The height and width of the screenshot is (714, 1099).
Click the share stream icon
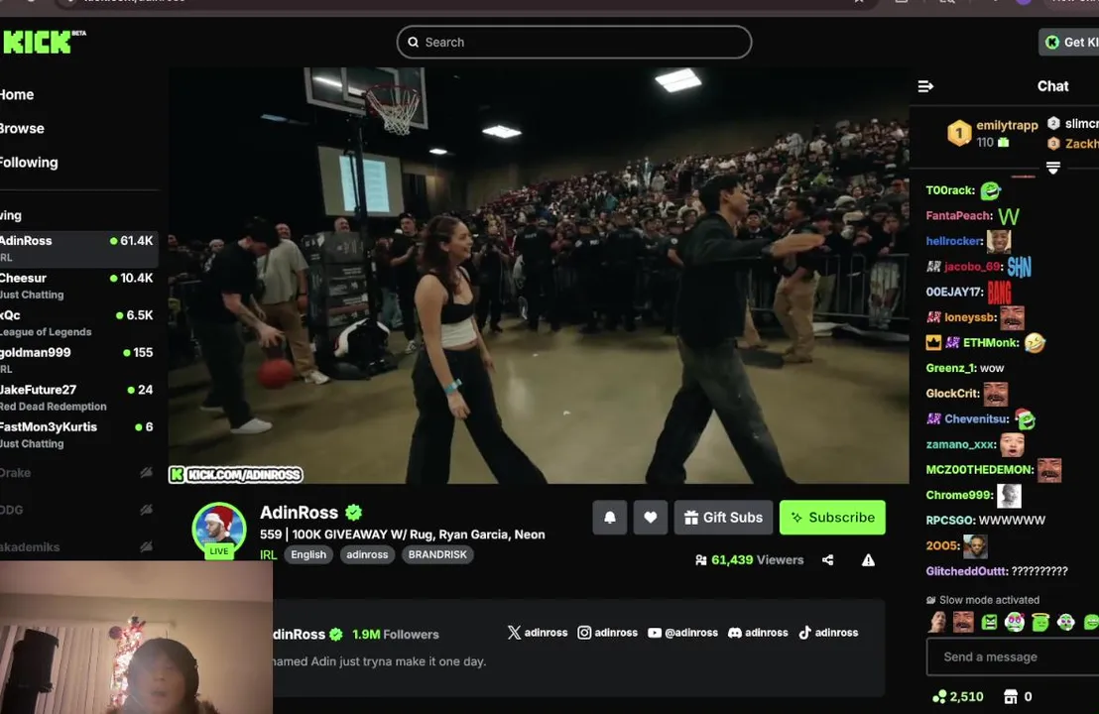[828, 560]
